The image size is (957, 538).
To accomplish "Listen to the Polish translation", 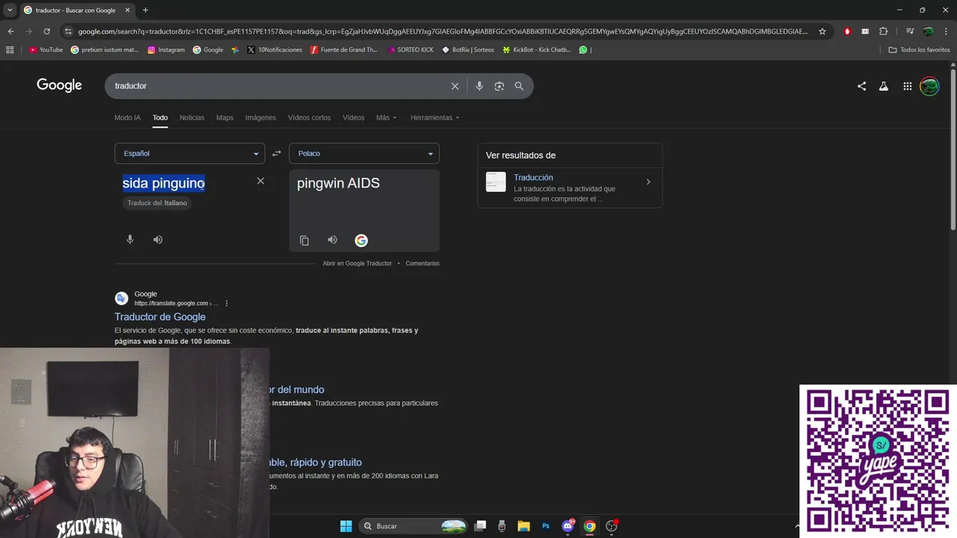I will tap(333, 240).
